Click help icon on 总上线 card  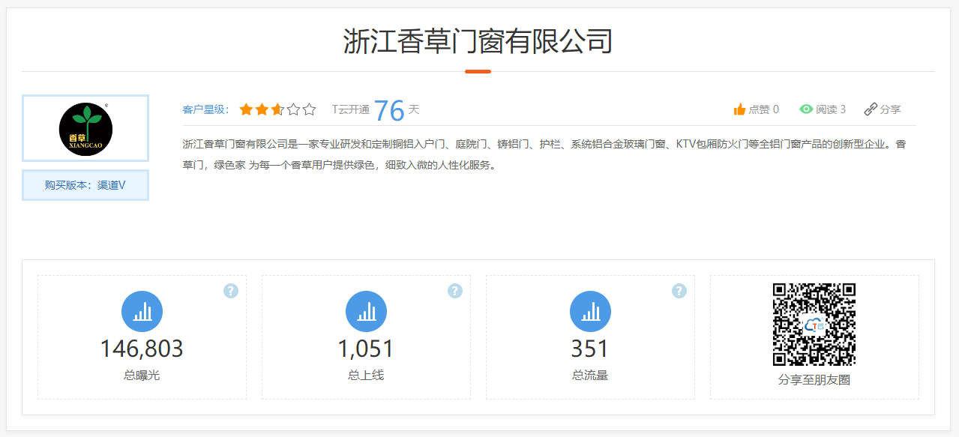click(x=455, y=291)
